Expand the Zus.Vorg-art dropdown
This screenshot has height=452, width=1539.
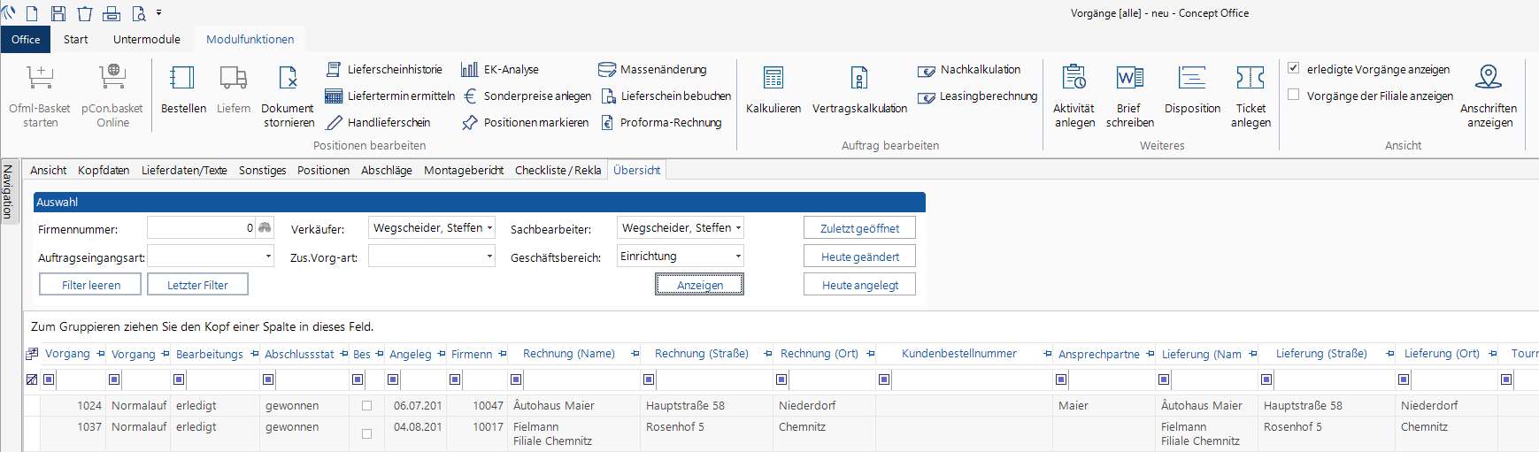489,257
